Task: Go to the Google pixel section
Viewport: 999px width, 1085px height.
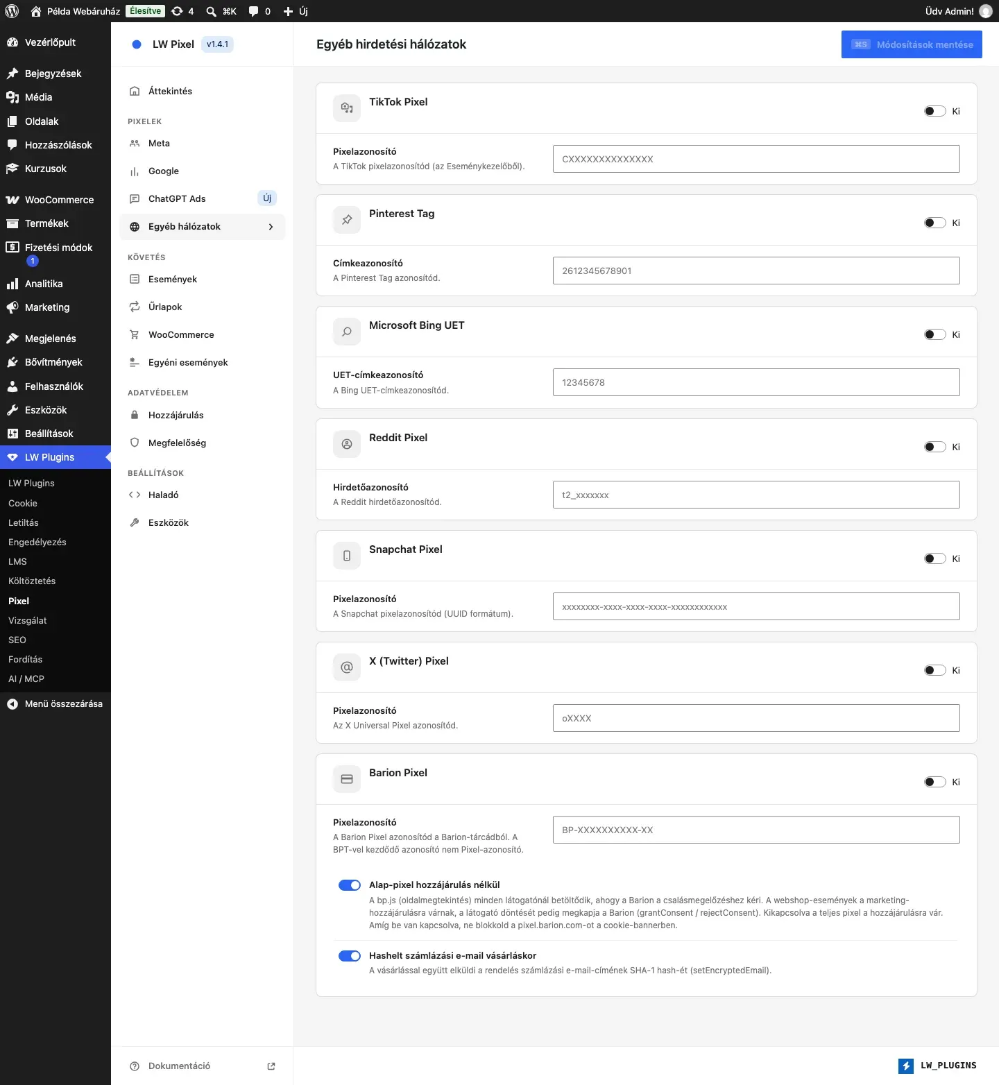Action: [x=203, y=171]
